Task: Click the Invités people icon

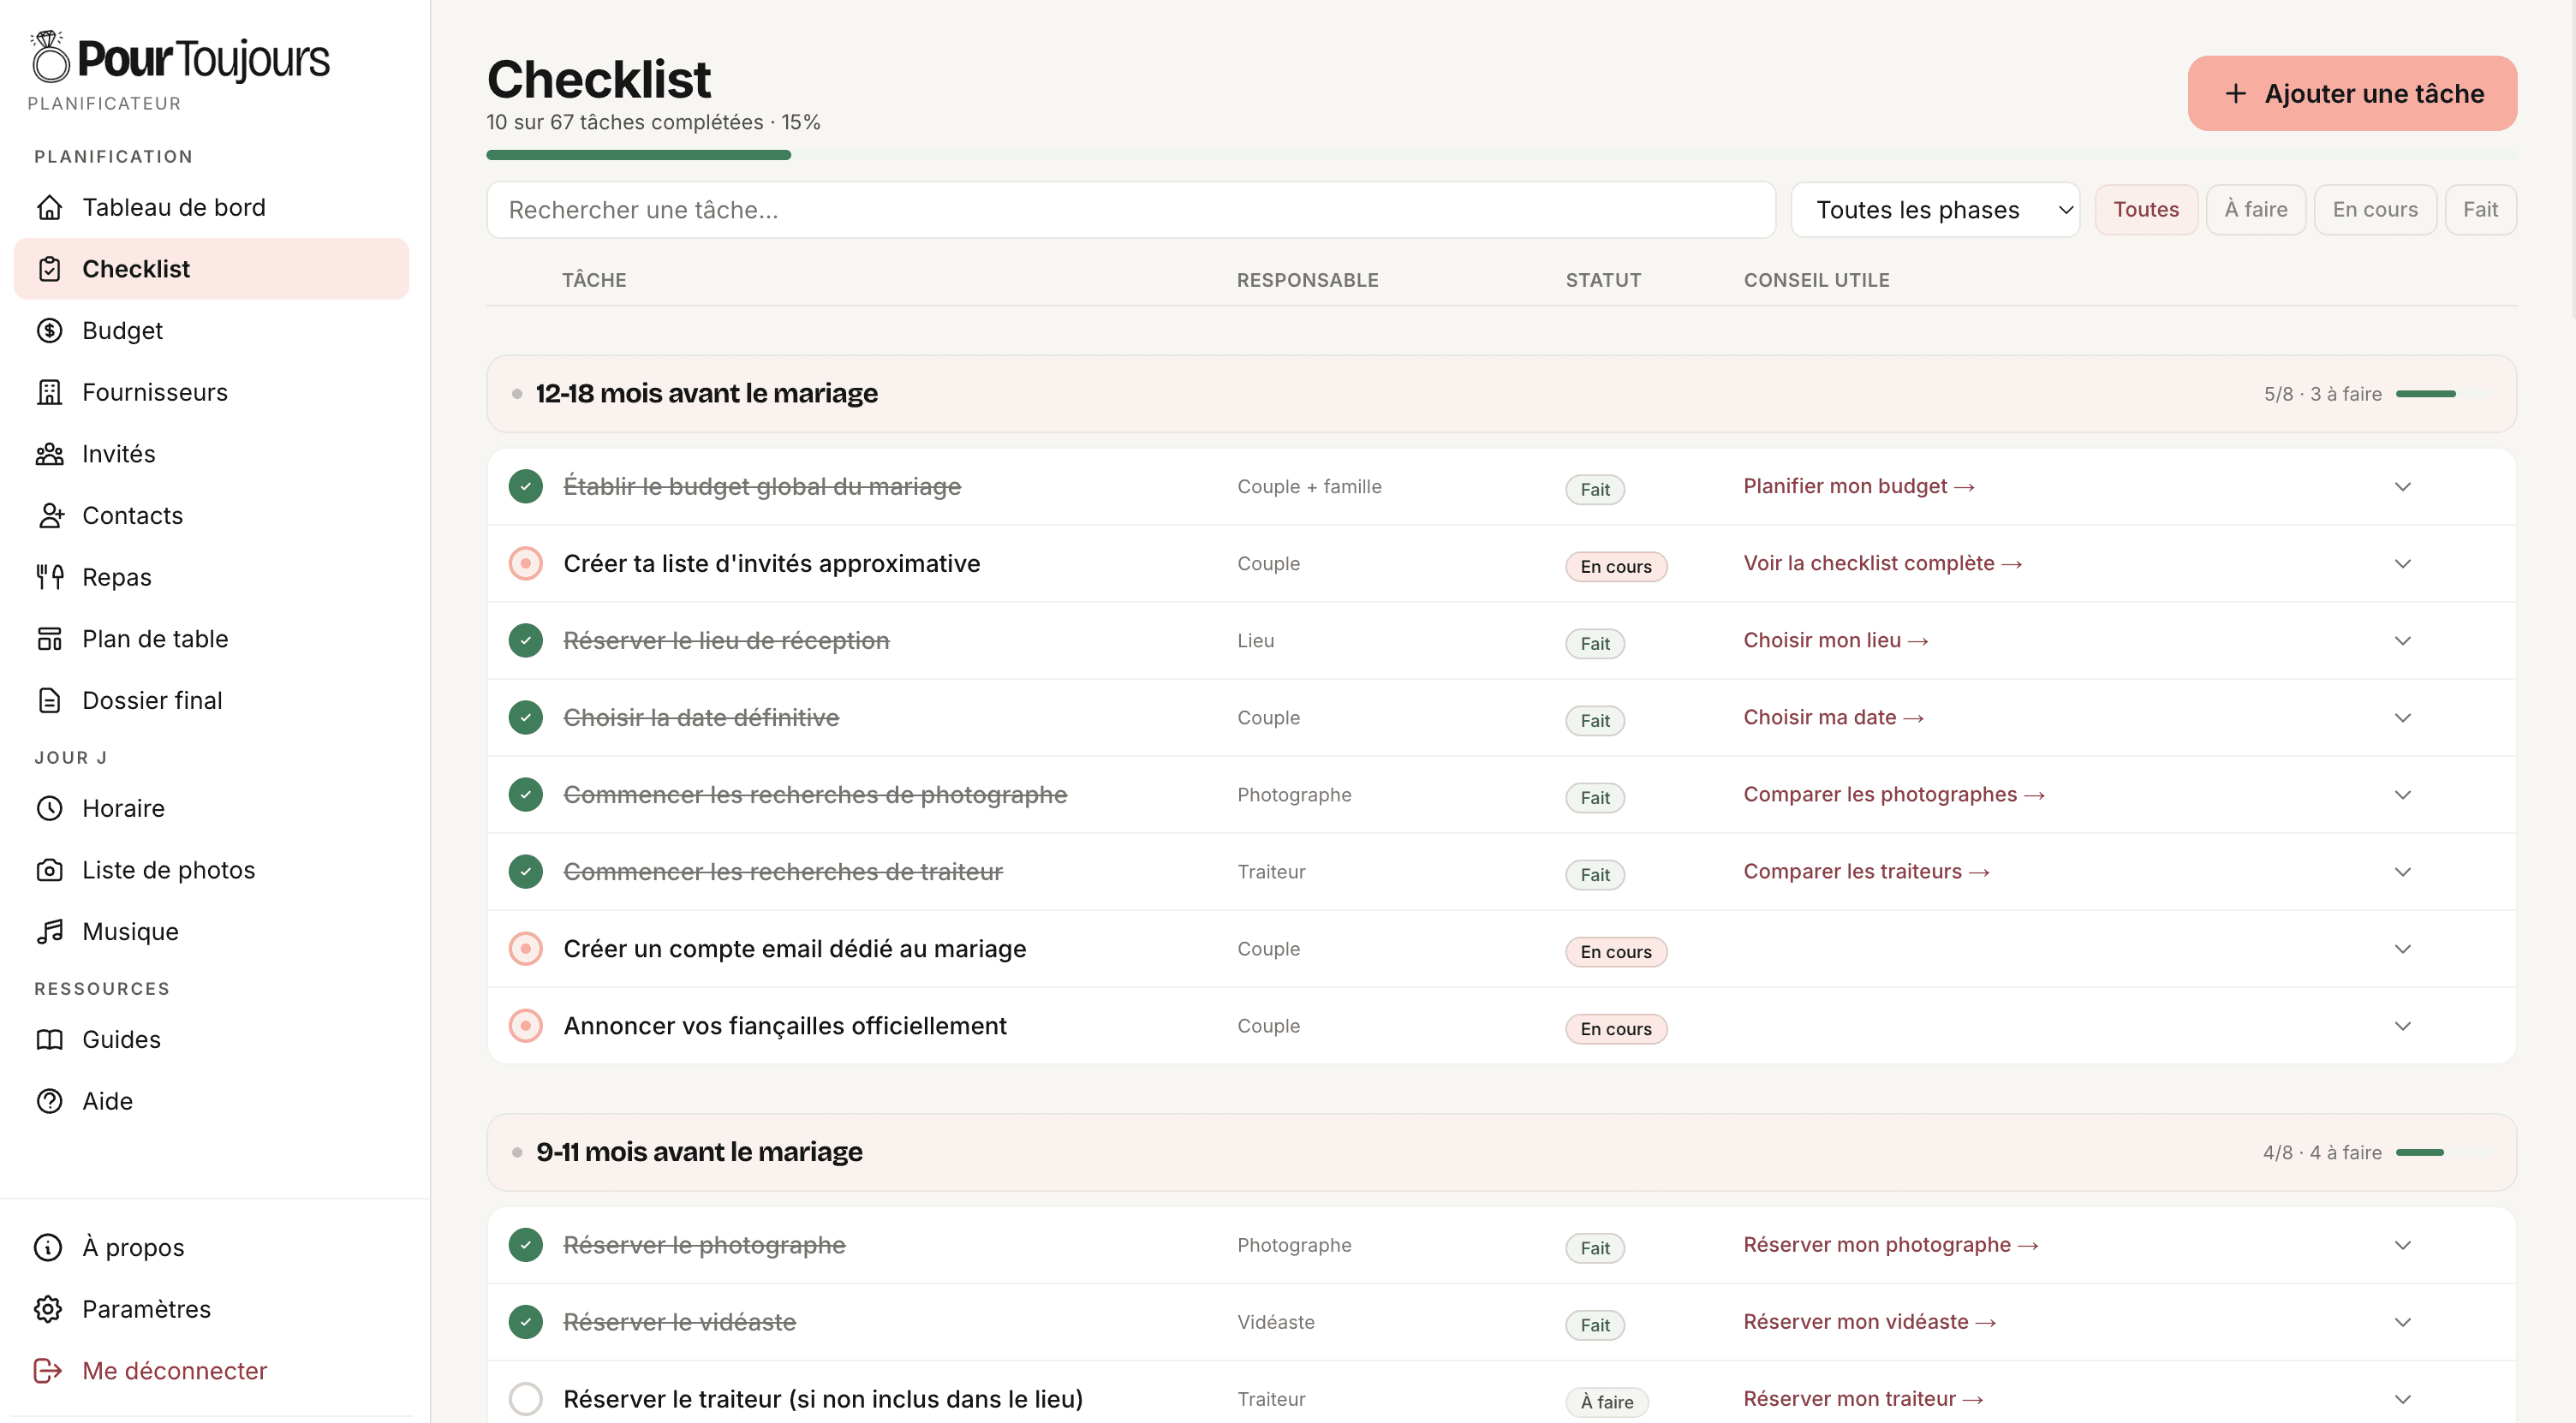Action: coord(49,454)
